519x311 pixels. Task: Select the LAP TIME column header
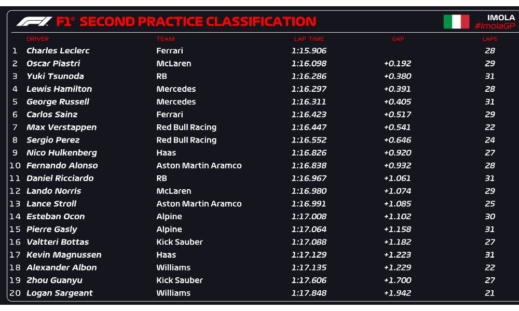[309, 39]
